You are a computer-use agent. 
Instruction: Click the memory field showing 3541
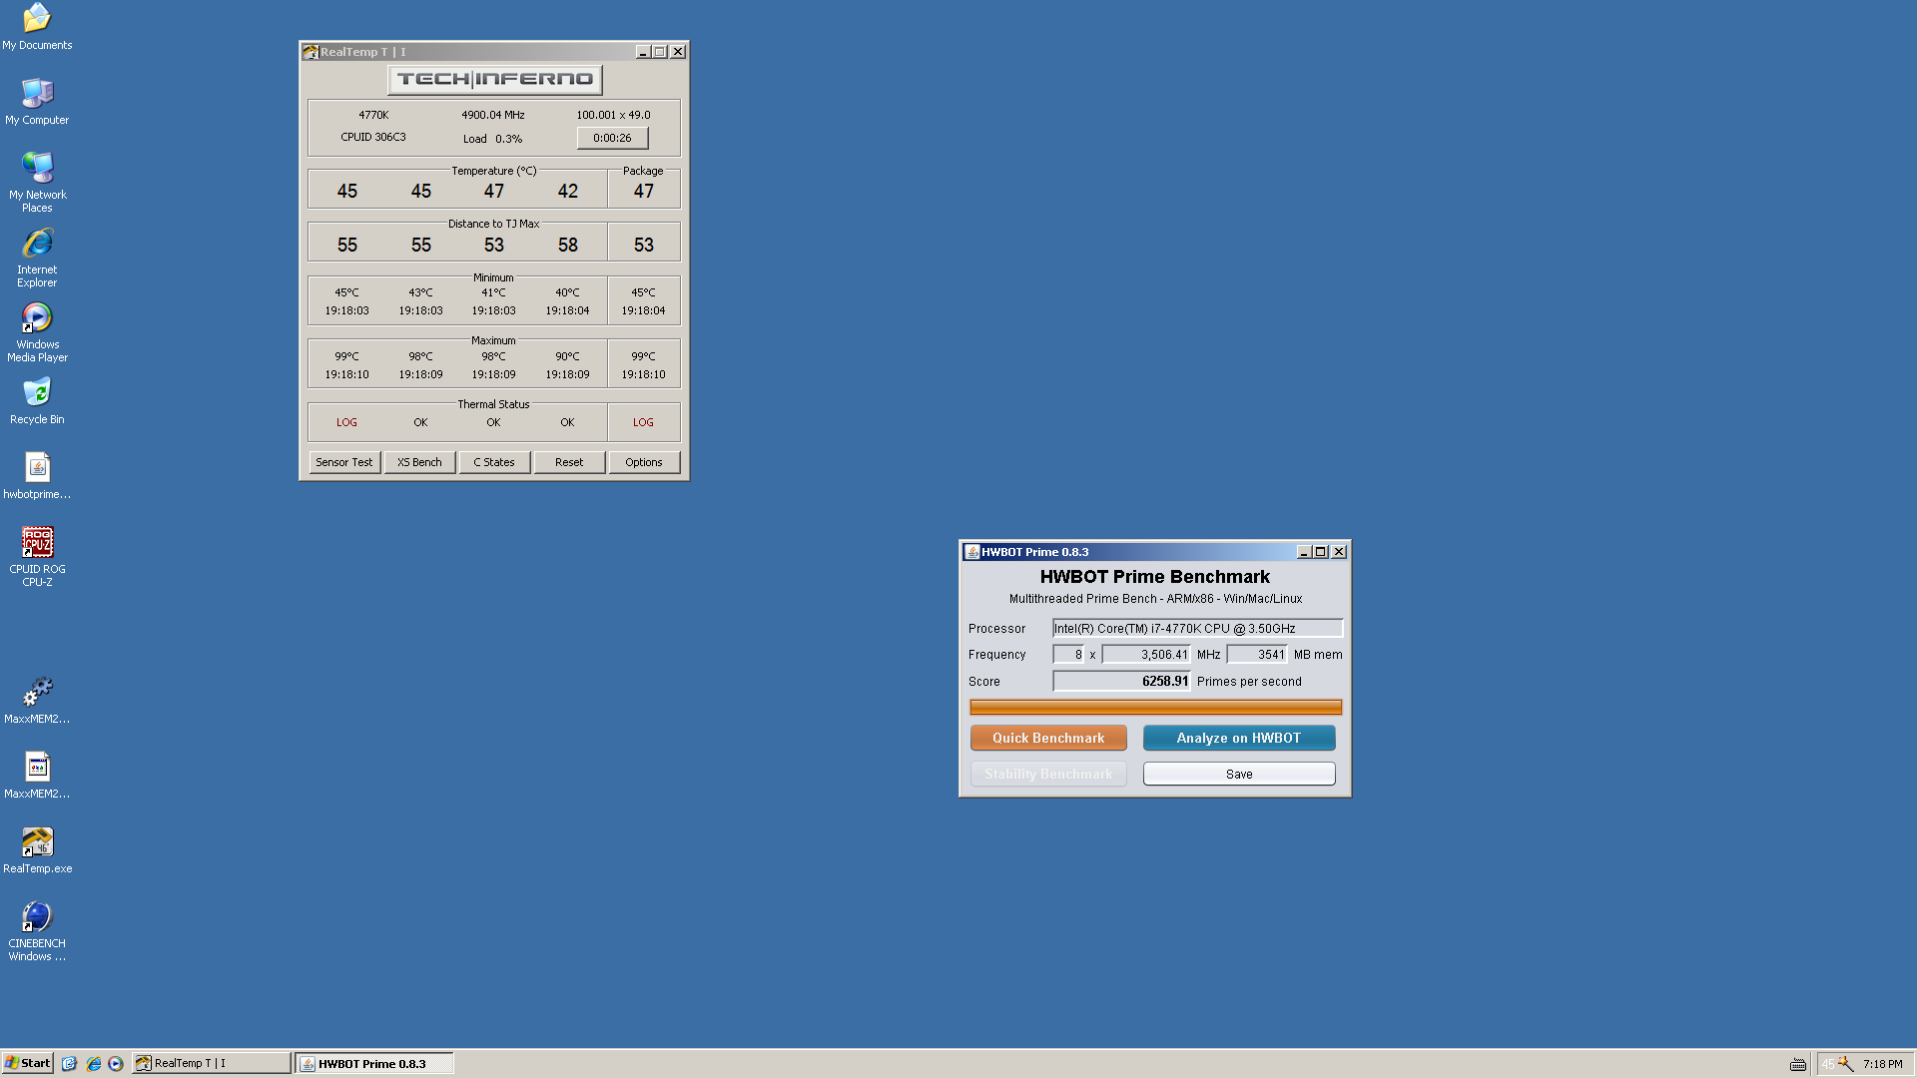point(1257,655)
